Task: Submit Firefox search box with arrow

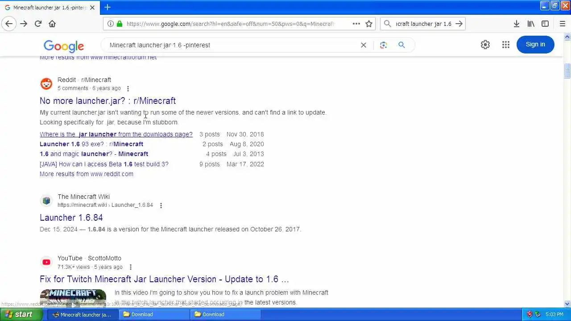Action: [x=459, y=24]
